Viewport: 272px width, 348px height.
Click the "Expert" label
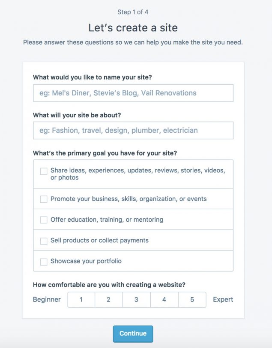[x=223, y=299]
